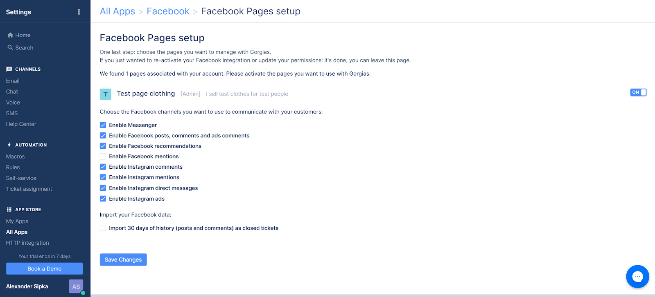Uncheck Enable Instagram ads checkbox

click(x=103, y=199)
